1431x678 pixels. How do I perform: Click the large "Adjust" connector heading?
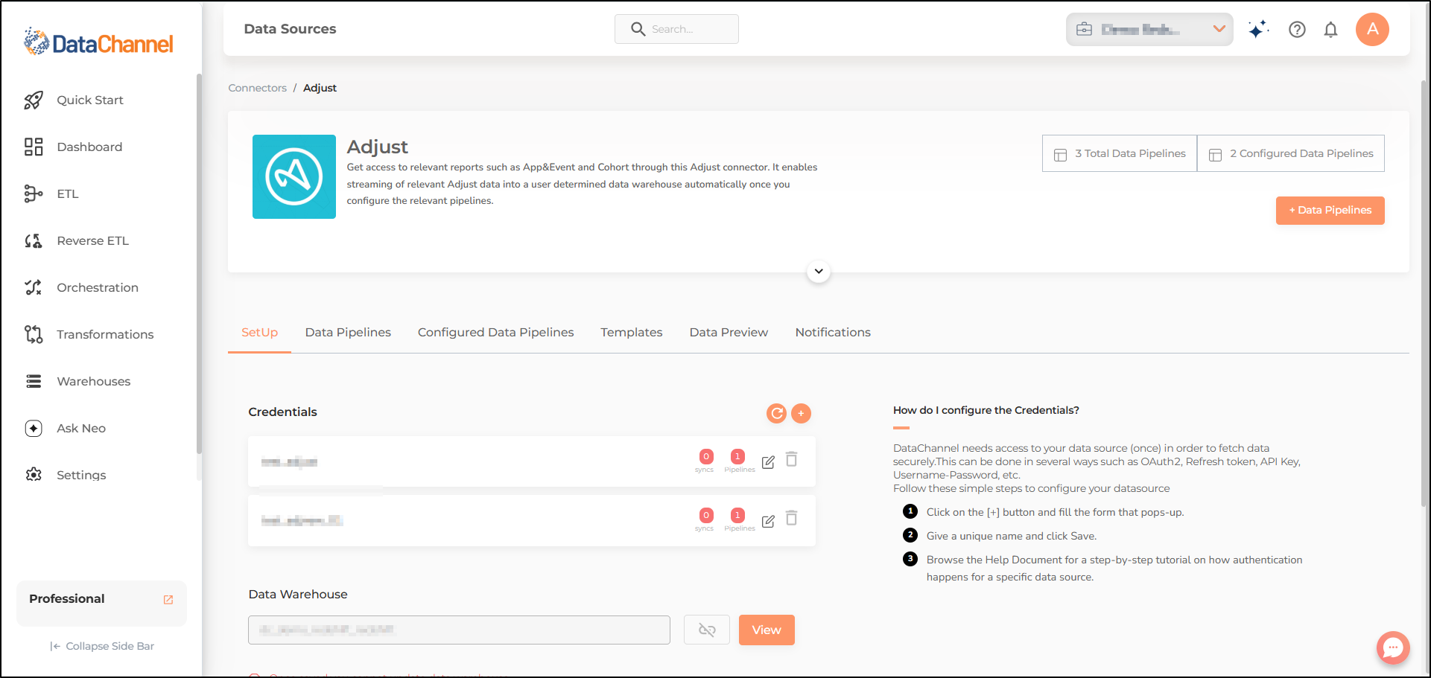[377, 147]
